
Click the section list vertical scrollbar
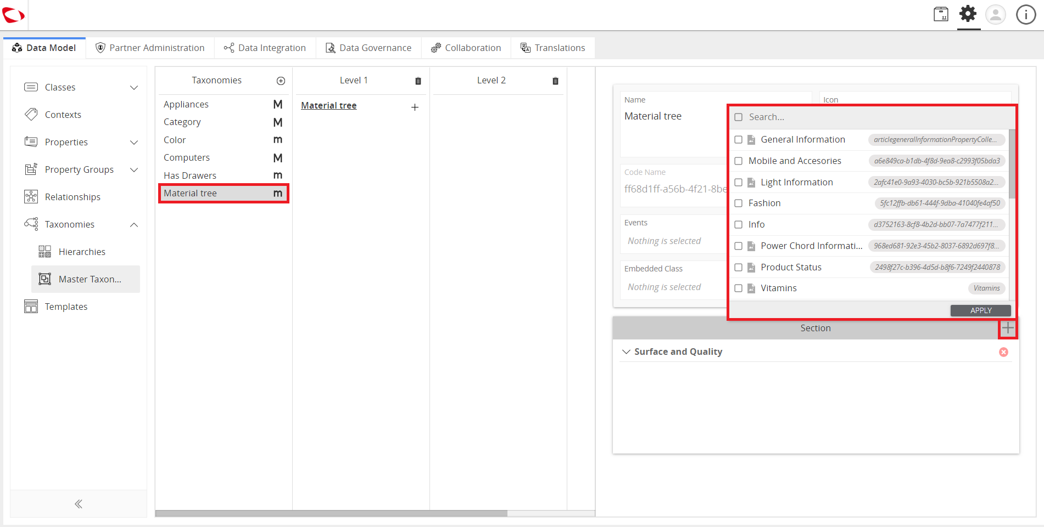(x=1012, y=163)
